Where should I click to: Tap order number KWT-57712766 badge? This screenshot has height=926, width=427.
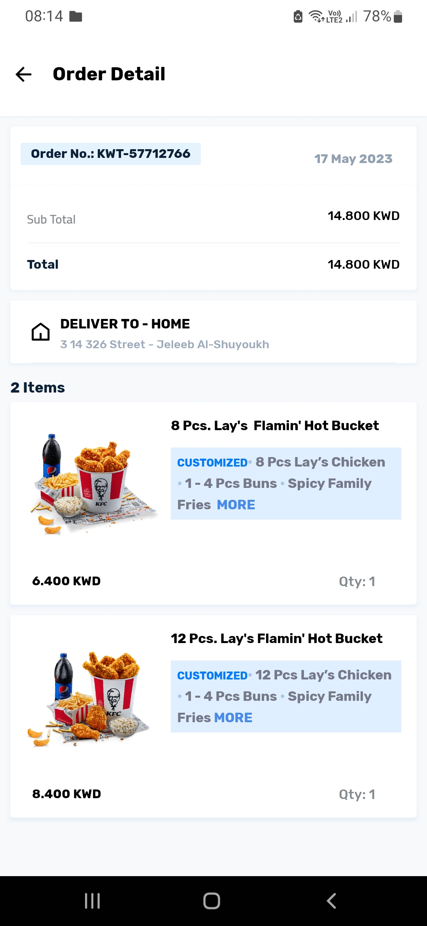point(111,154)
